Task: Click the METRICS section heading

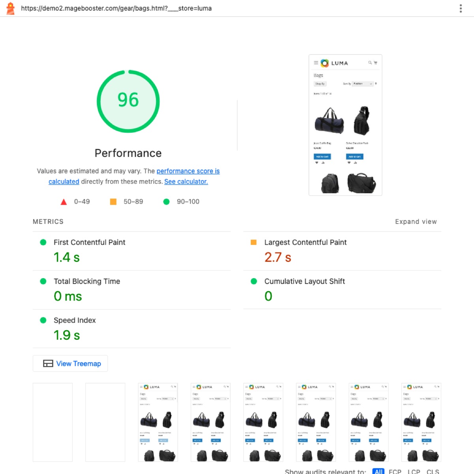Action: pyautogui.click(x=48, y=222)
